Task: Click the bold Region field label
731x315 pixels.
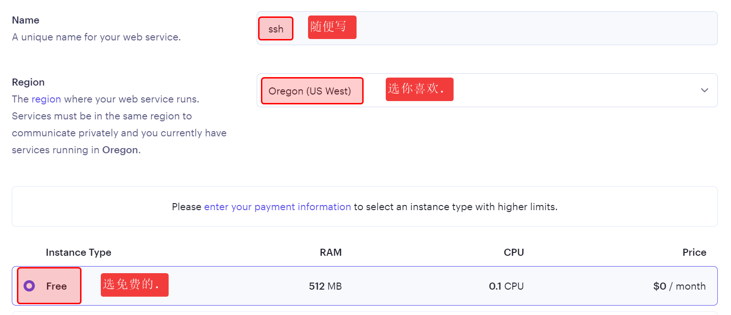Action: click(28, 82)
